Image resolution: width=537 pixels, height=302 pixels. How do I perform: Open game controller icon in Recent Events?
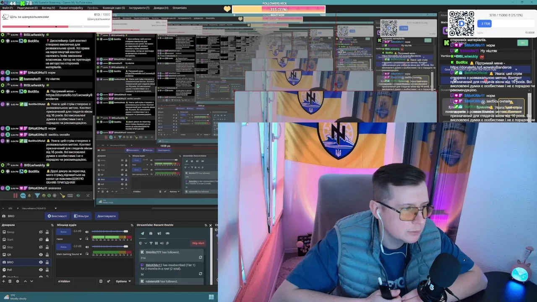[x=167, y=233]
